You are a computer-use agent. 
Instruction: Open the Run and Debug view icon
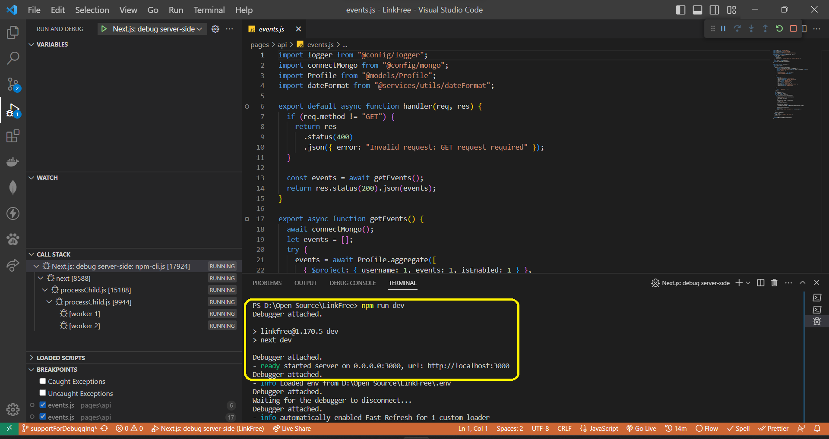point(13,110)
